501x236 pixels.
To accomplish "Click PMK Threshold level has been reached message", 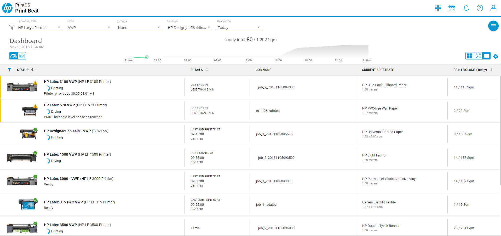I will [73, 117].
